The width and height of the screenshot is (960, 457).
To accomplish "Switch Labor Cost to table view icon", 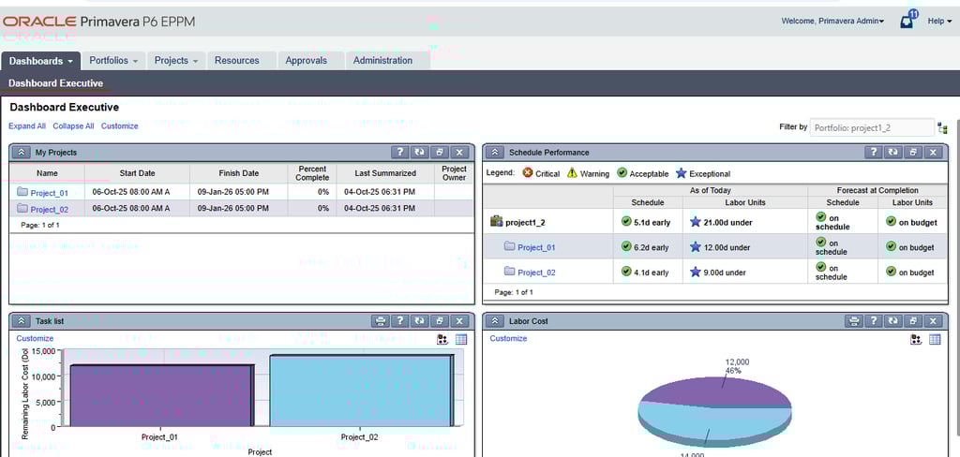I will [x=935, y=340].
